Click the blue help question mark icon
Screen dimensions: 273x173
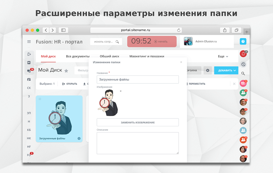(243, 41)
